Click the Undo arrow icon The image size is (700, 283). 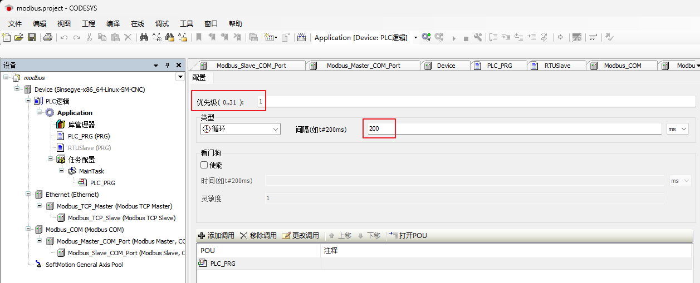click(x=64, y=37)
